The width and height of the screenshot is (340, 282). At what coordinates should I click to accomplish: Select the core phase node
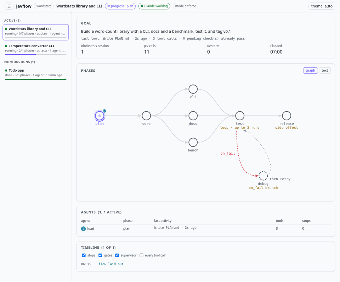(146, 116)
